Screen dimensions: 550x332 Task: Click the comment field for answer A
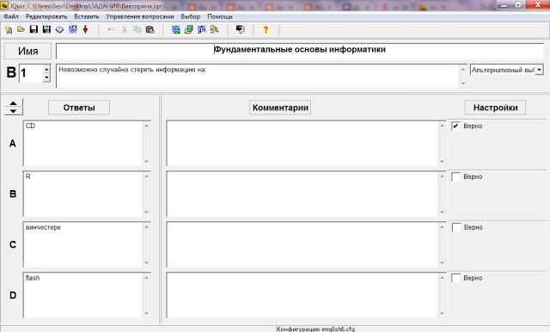[302, 143]
